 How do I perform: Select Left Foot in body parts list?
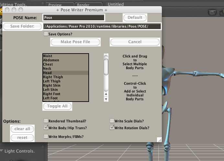coord(66,98)
